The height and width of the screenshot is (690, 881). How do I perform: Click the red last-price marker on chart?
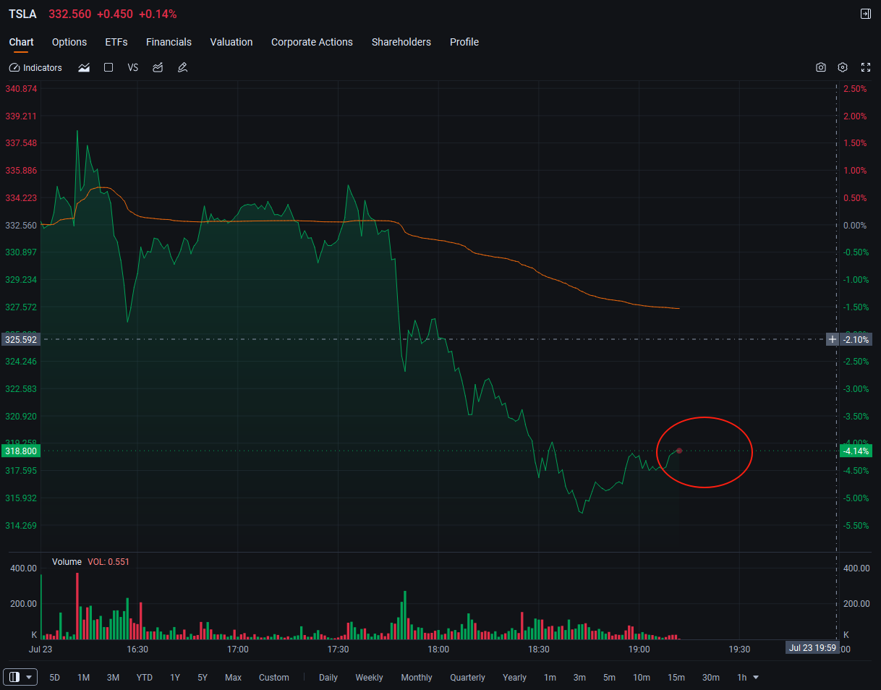[x=678, y=451]
